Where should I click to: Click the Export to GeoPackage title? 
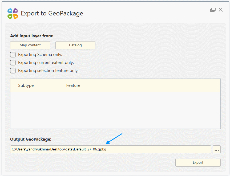pyautogui.click(x=52, y=14)
